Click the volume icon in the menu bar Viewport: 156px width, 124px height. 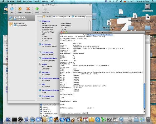[121, 1]
